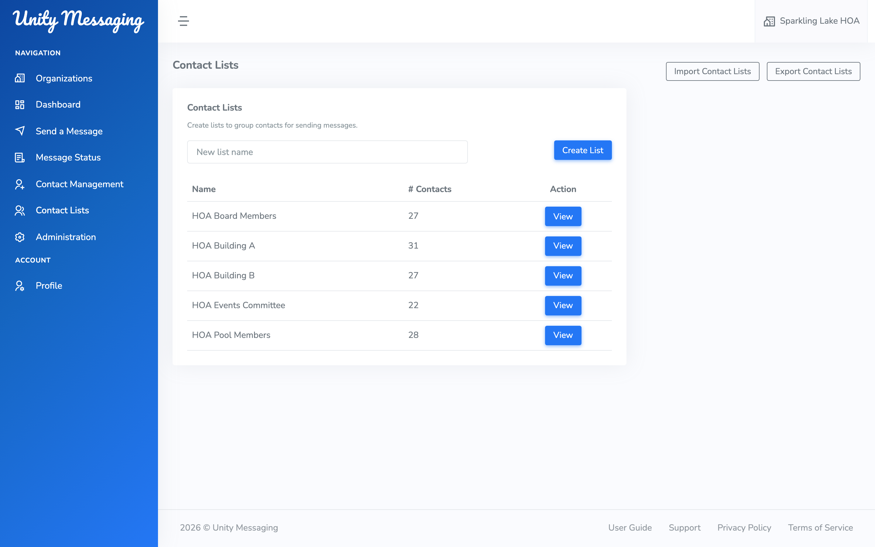Click the Contact Lists people icon
The width and height of the screenshot is (875, 547).
[20, 211]
